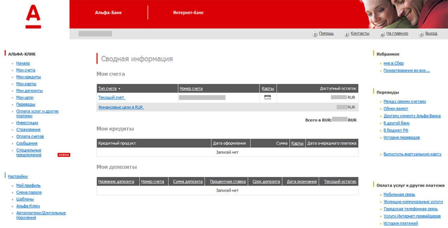
Task: Open Между своими счетами transfer
Action: [405, 102]
